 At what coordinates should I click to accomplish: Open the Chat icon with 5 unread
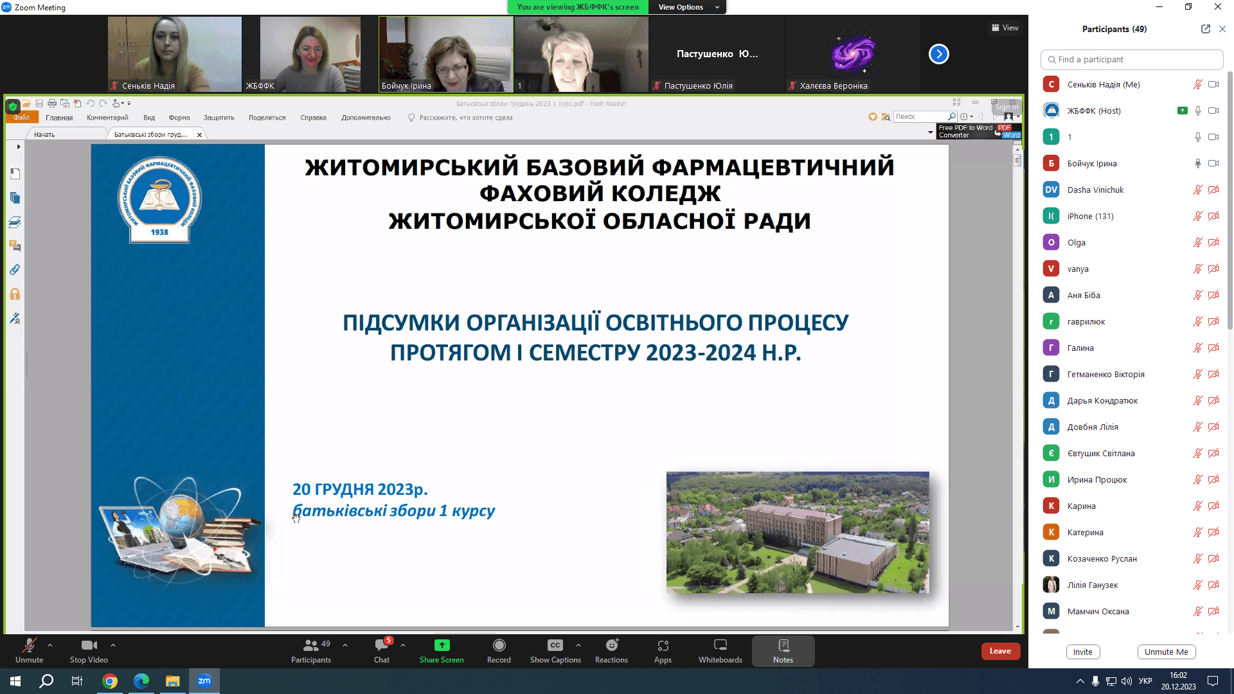pyautogui.click(x=382, y=645)
